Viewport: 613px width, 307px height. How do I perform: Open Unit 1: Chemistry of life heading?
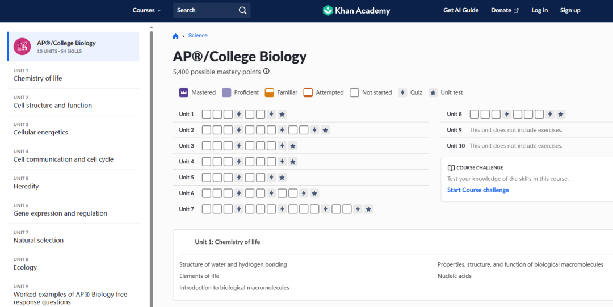(x=228, y=242)
